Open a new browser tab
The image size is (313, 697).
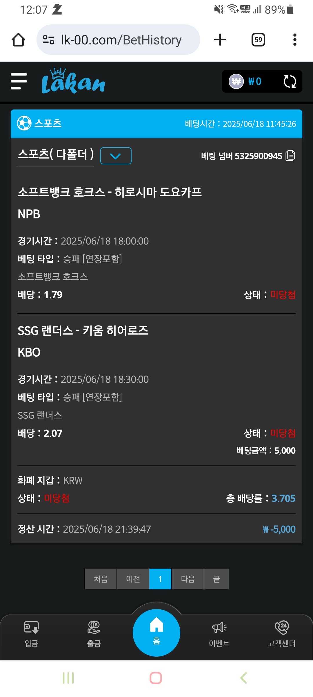pos(220,40)
